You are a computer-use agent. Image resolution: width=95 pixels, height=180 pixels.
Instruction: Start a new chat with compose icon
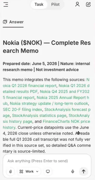click(x=88, y=4)
